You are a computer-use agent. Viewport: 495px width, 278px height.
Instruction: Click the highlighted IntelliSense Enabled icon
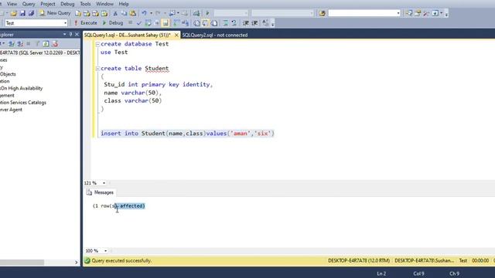[166, 23]
